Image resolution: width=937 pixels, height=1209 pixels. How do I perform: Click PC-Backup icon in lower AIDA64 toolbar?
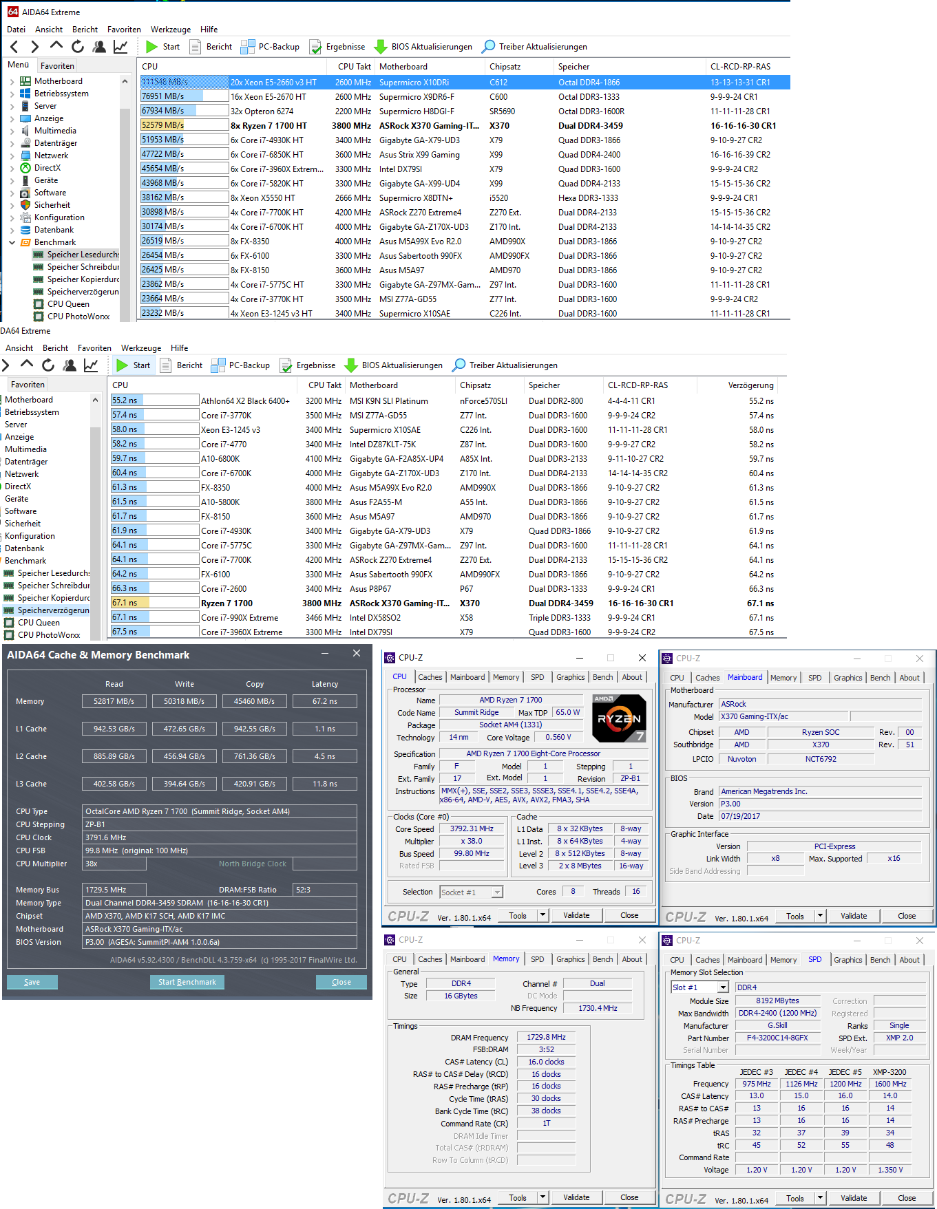pos(218,365)
